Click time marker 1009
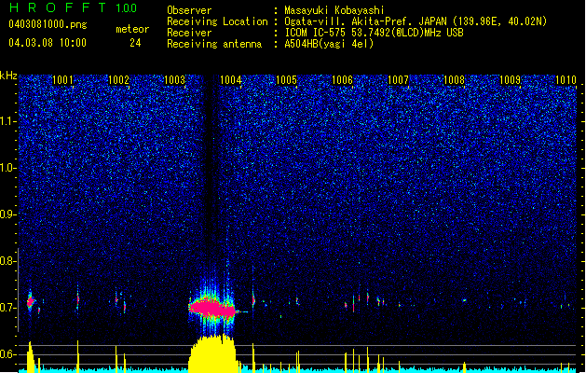Image resolution: width=586 pixels, height=373 pixels. pos(511,80)
